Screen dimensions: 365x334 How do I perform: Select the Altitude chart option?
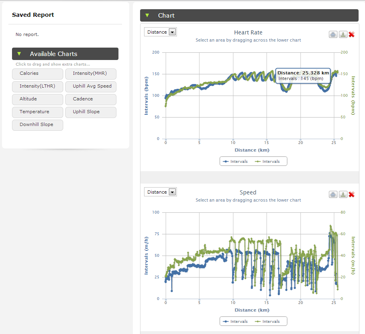37,99
